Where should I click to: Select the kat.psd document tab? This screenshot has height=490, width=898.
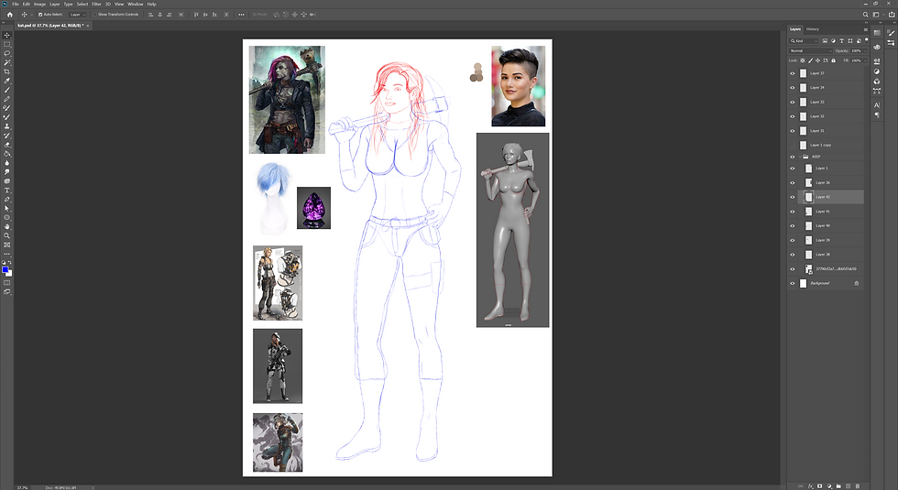pyautogui.click(x=50, y=26)
